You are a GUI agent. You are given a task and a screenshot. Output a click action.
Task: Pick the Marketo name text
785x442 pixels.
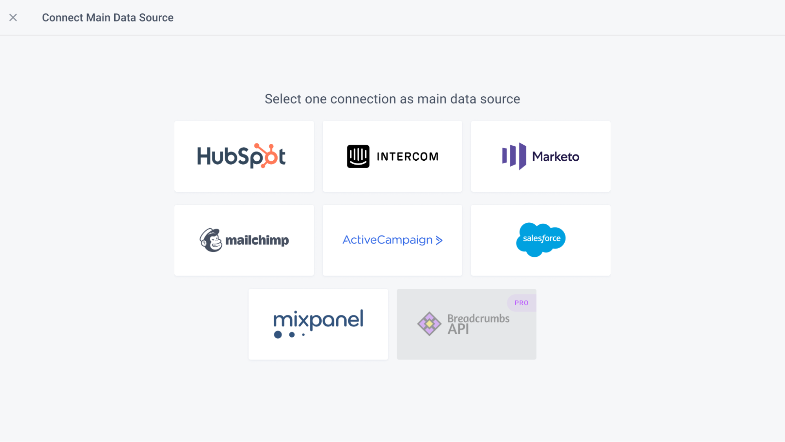(556, 157)
